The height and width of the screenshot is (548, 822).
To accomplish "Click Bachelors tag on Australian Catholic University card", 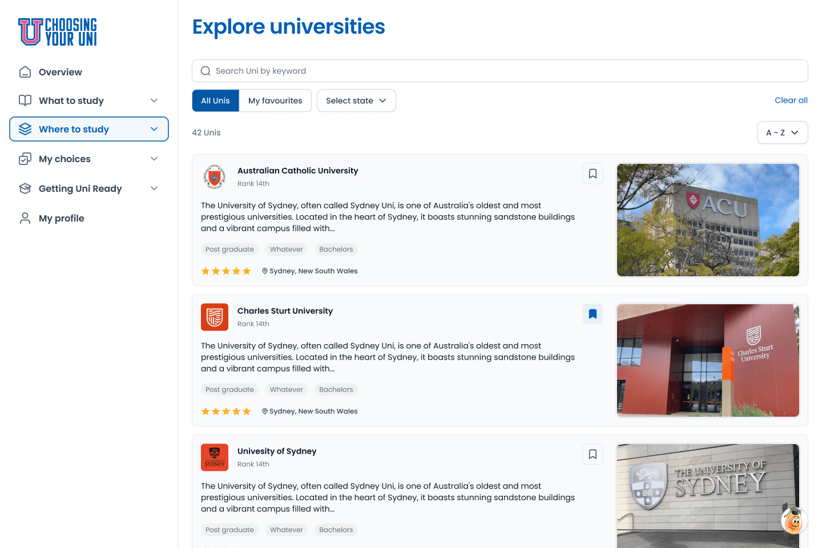I will tap(336, 249).
